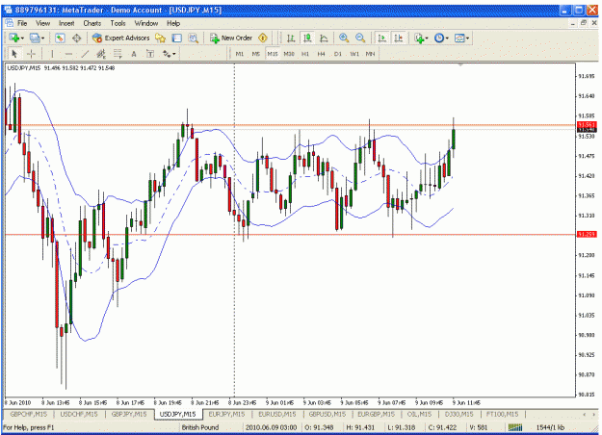Screen dimensions: 602x435
Task: Switch to the FT100,M15 chart tab
Action: click(x=502, y=414)
